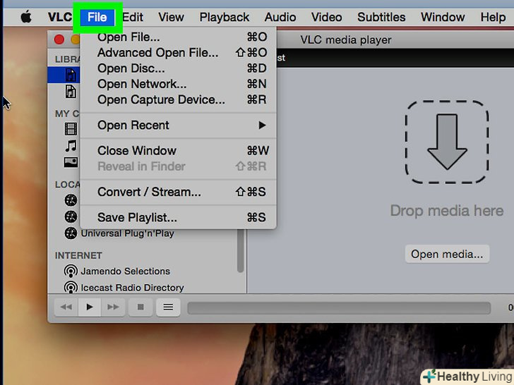Open the Playback menu in menu bar

point(225,17)
